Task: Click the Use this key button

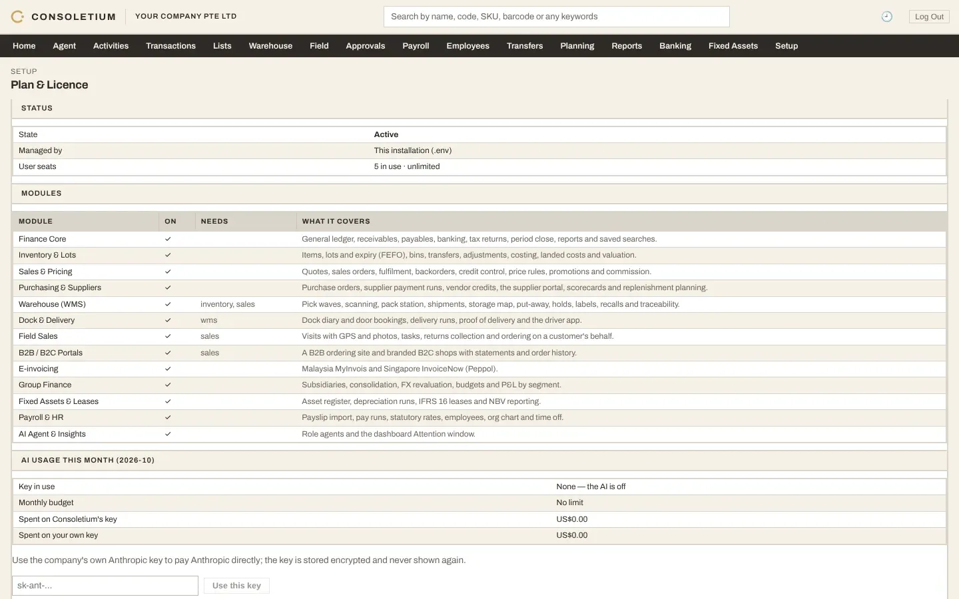Action: coord(236,586)
